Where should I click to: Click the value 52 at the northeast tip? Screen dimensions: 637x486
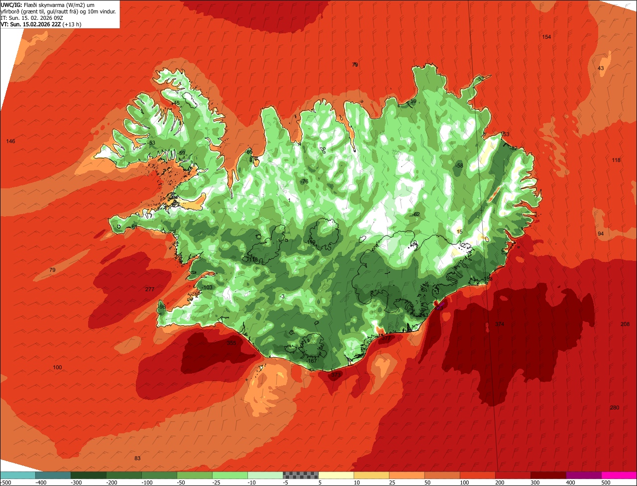click(x=480, y=79)
